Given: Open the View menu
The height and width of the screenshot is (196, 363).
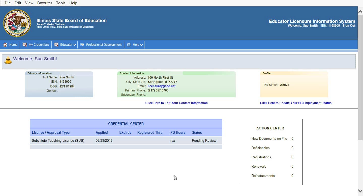Looking at the screenshot, I should 29,3.
